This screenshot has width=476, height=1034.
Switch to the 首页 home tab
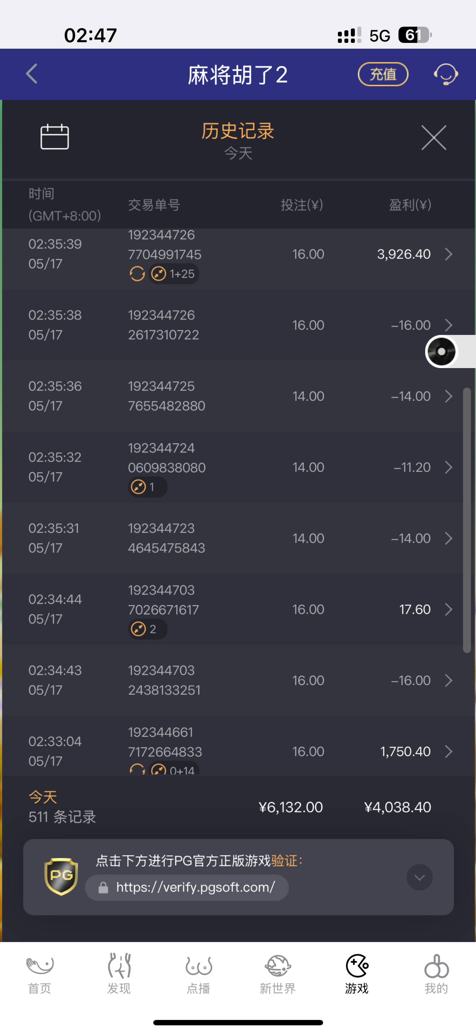pyautogui.click(x=40, y=974)
